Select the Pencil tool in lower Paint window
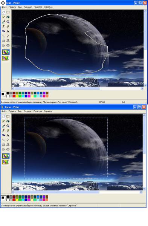The image size is (148, 226). (x=3, y=130)
